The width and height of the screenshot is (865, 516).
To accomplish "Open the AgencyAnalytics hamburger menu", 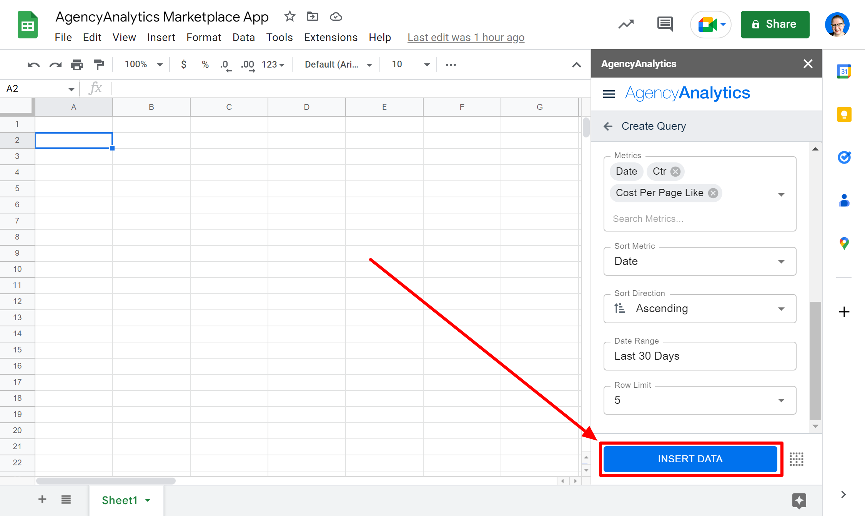I will coord(609,94).
